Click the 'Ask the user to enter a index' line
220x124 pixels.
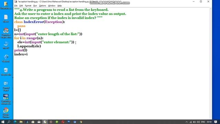pyautogui.click(x=70, y=14)
